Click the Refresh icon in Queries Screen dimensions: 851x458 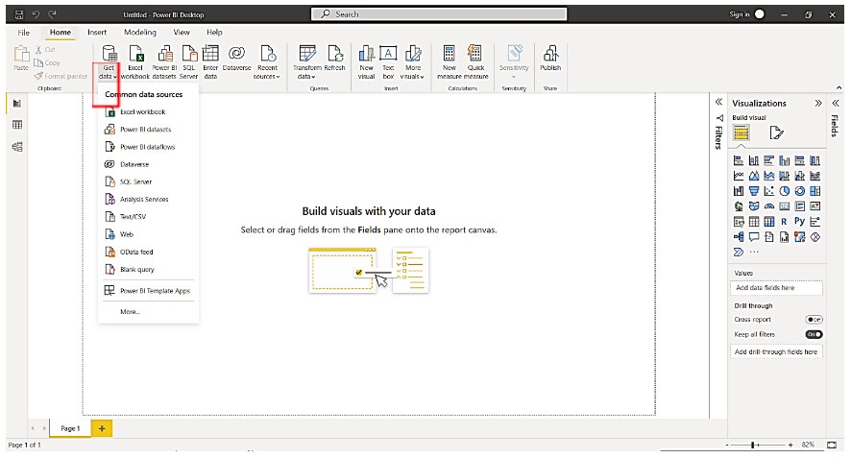point(334,55)
